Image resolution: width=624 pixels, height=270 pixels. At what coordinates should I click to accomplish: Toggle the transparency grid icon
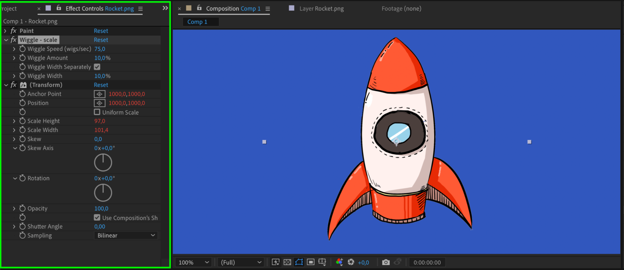pyautogui.click(x=287, y=262)
